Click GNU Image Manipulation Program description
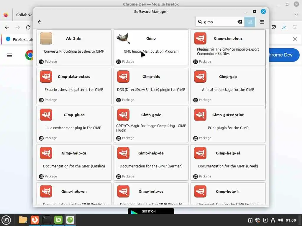 [151, 51]
